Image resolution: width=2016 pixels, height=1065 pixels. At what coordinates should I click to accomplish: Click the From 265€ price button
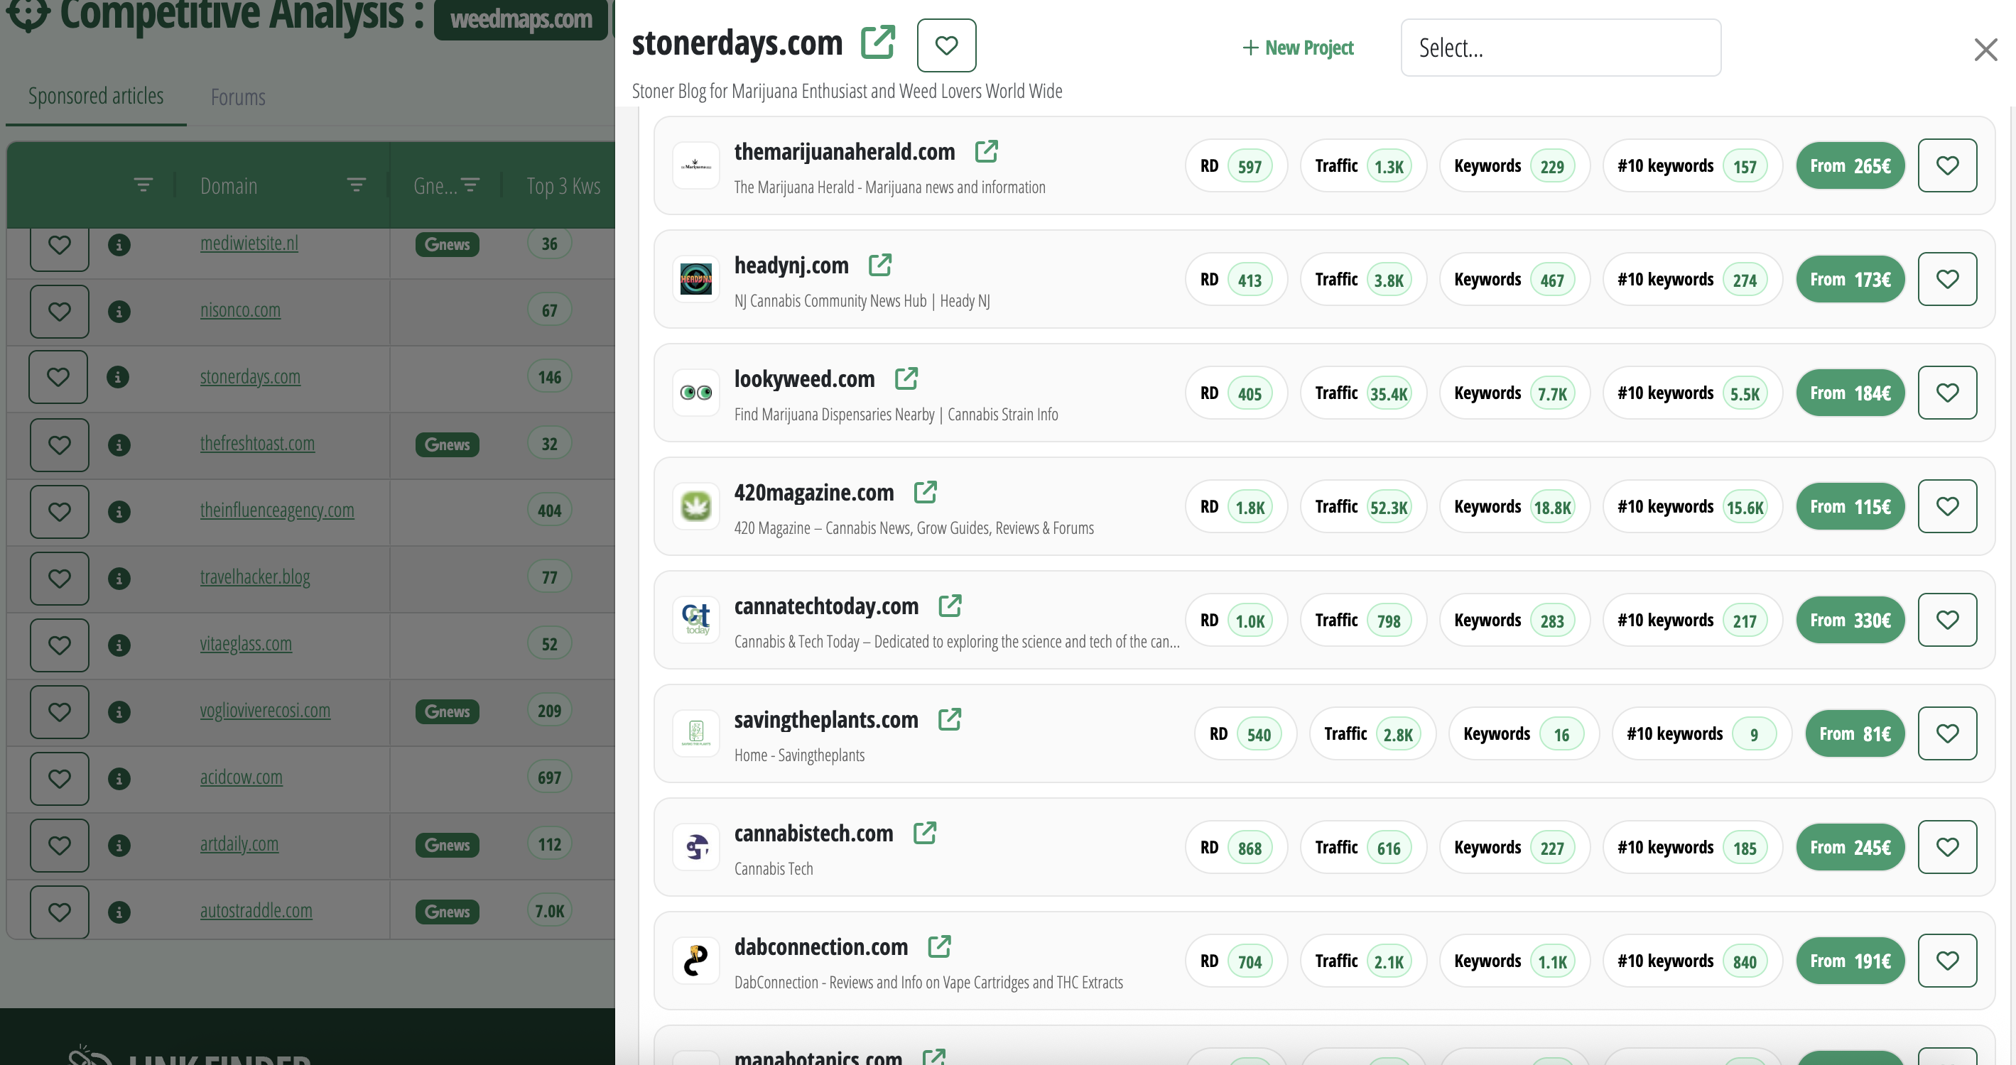[x=1850, y=165]
